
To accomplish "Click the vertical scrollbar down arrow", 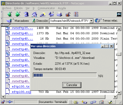I will pos(119,93).
